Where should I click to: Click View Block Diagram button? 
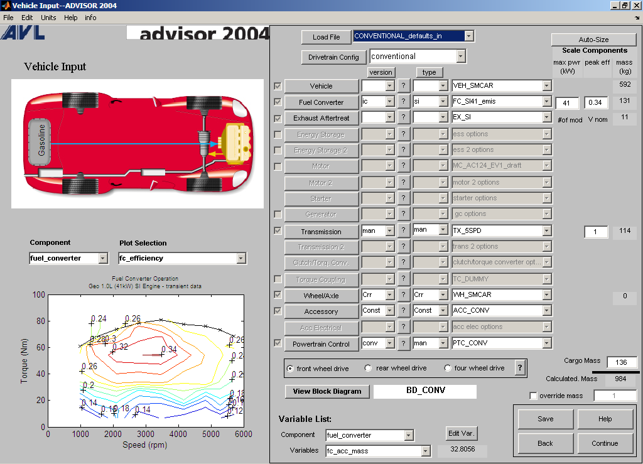(x=327, y=391)
